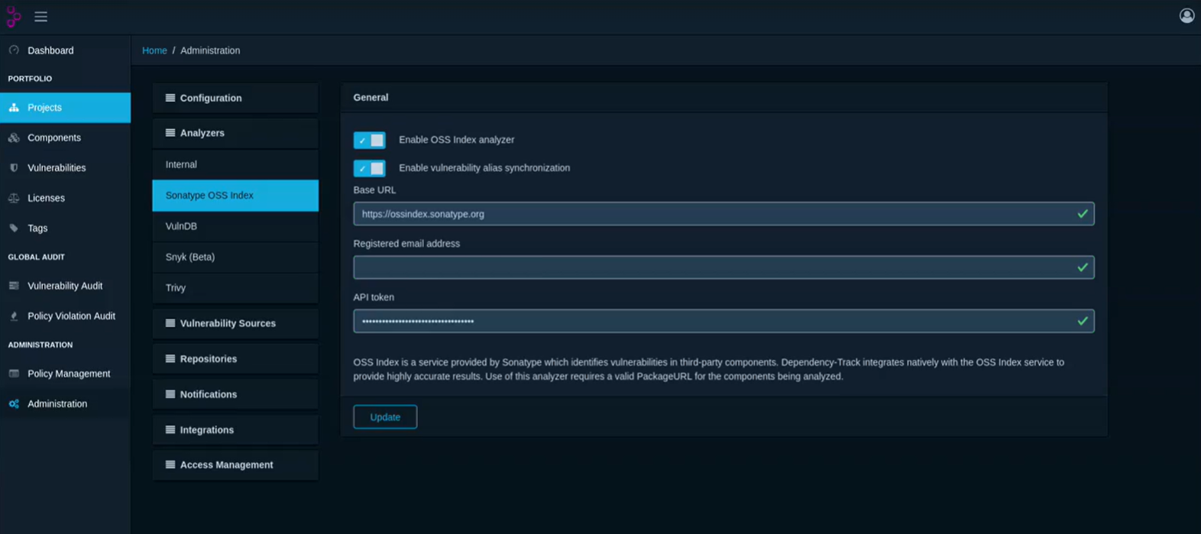Click the Projects sitemap icon
This screenshot has height=534, width=1201.
(14, 108)
